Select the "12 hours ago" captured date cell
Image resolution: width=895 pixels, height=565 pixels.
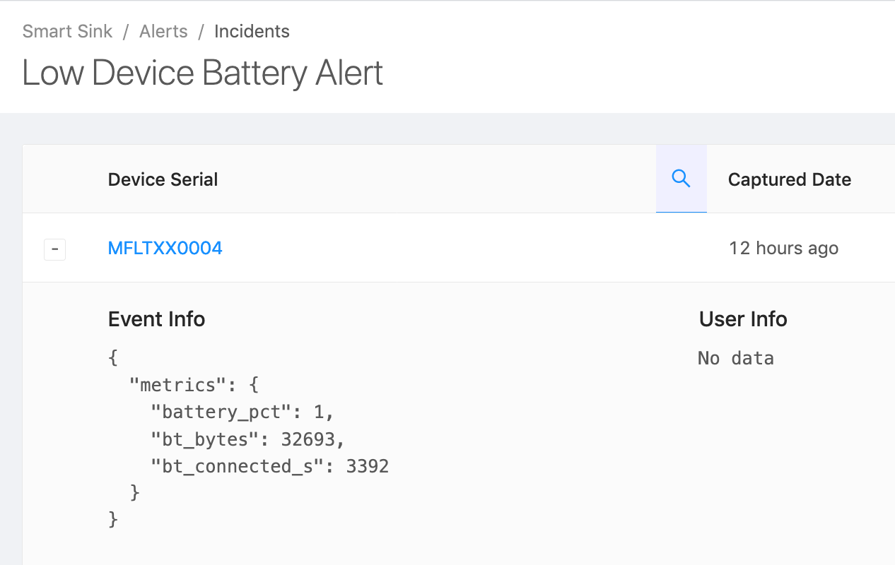coord(783,249)
